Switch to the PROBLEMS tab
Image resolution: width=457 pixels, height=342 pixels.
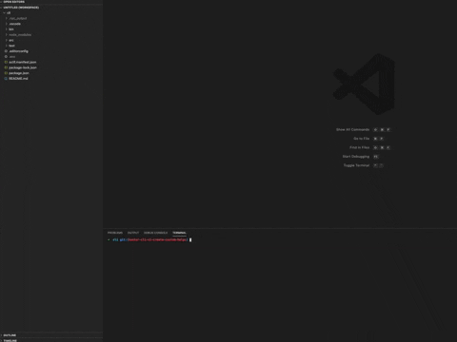click(x=115, y=233)
